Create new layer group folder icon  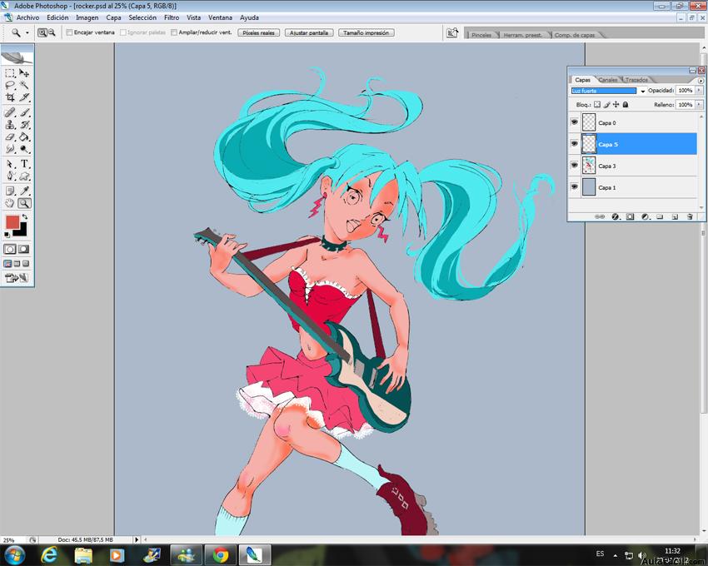[660, 216]
